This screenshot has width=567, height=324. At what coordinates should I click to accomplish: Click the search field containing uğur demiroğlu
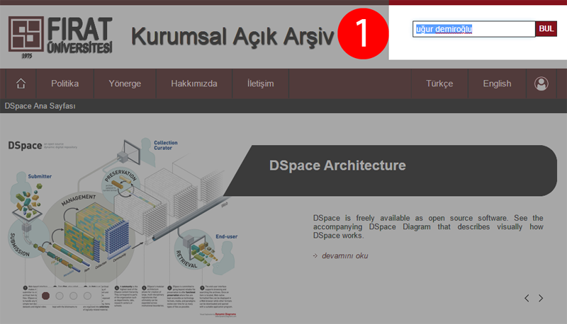tap(473, 29)
